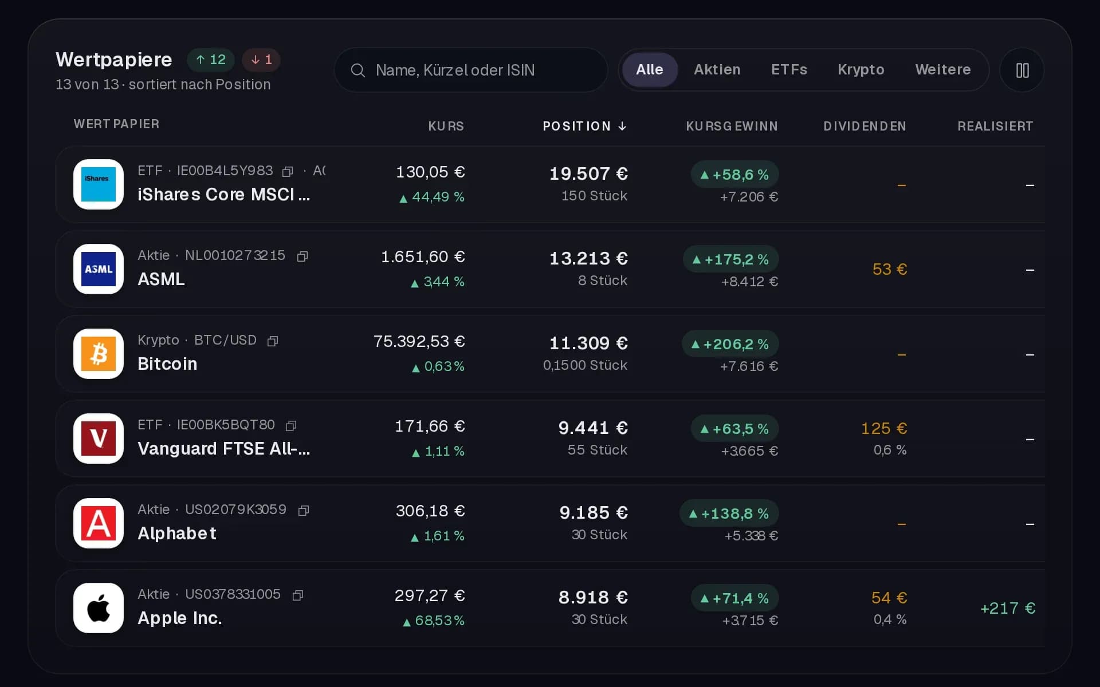Viewport: 1100px width, 687px height.
Task: Click the +206,2 % gain badge
Action: click(730, 344)
